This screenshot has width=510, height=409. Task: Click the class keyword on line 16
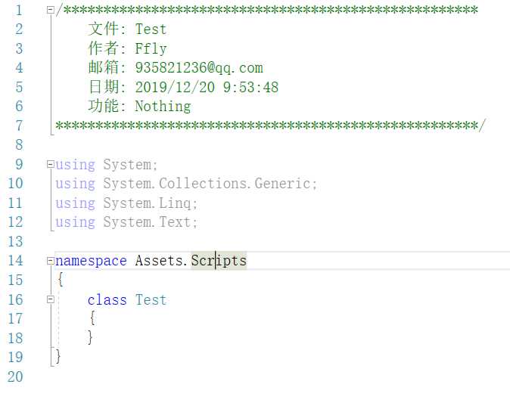(x=107, y=300)
